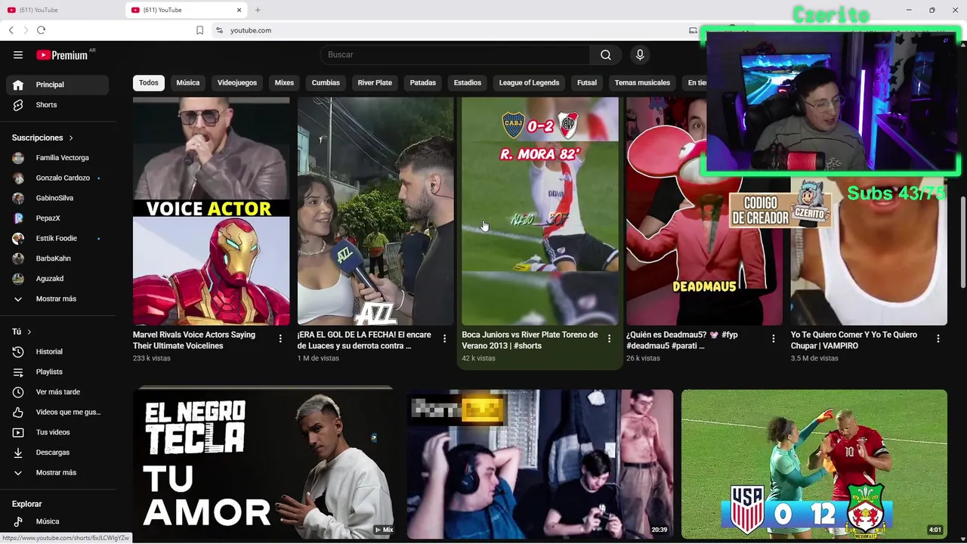Image resolution: width=967 pixels, height=544 pixels.
Task: Click the page vertical scrollbar
Action: tap(962, 242)
